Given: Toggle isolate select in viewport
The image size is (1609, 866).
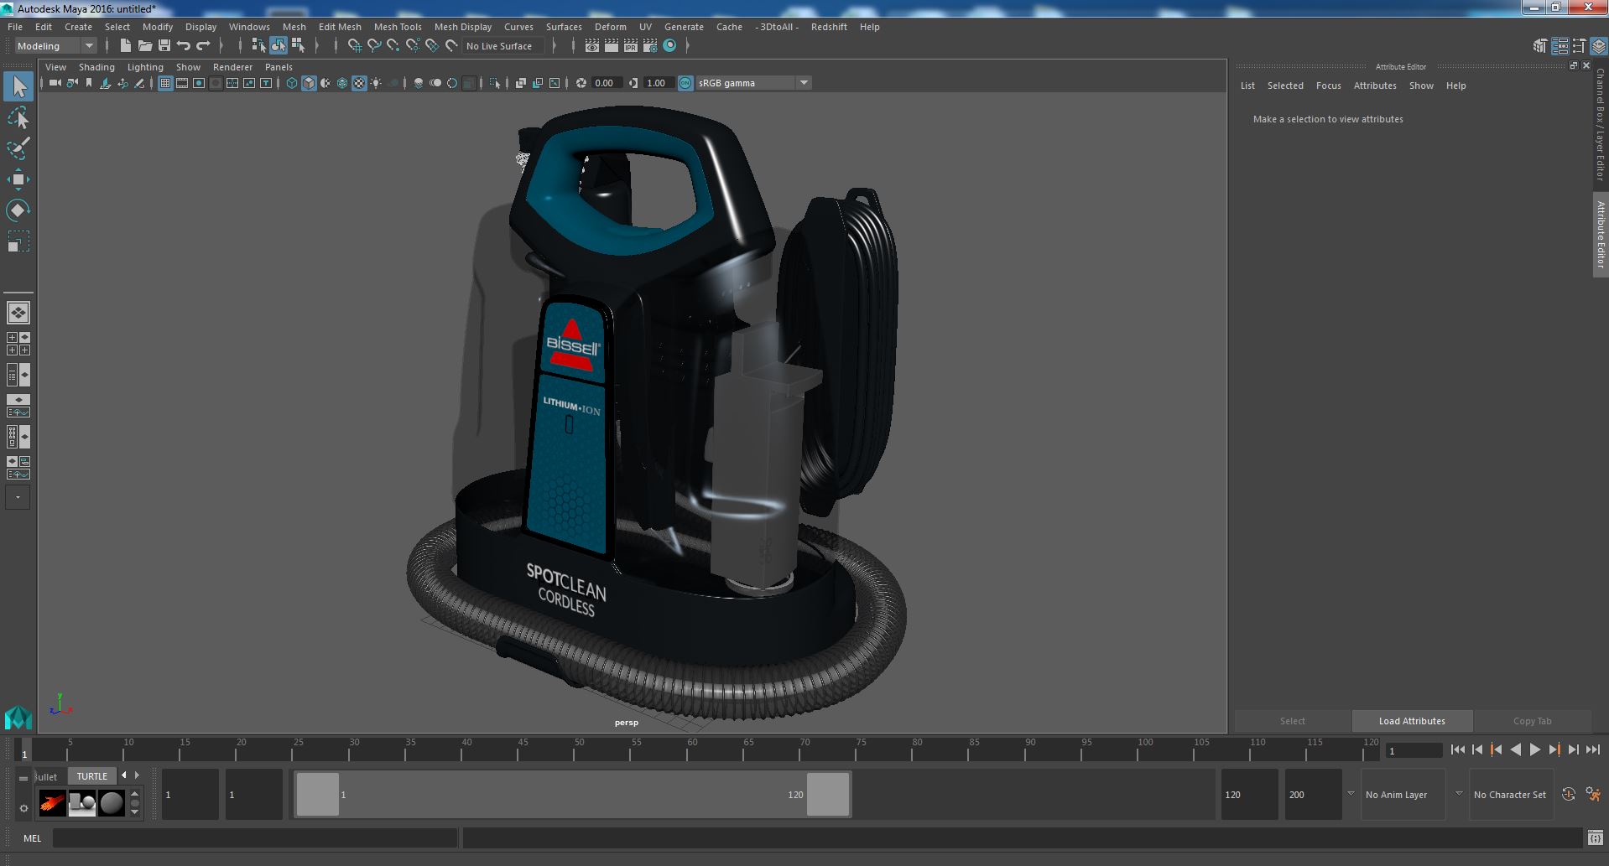Looking at the screenshot, I should [x=495, y=83].
